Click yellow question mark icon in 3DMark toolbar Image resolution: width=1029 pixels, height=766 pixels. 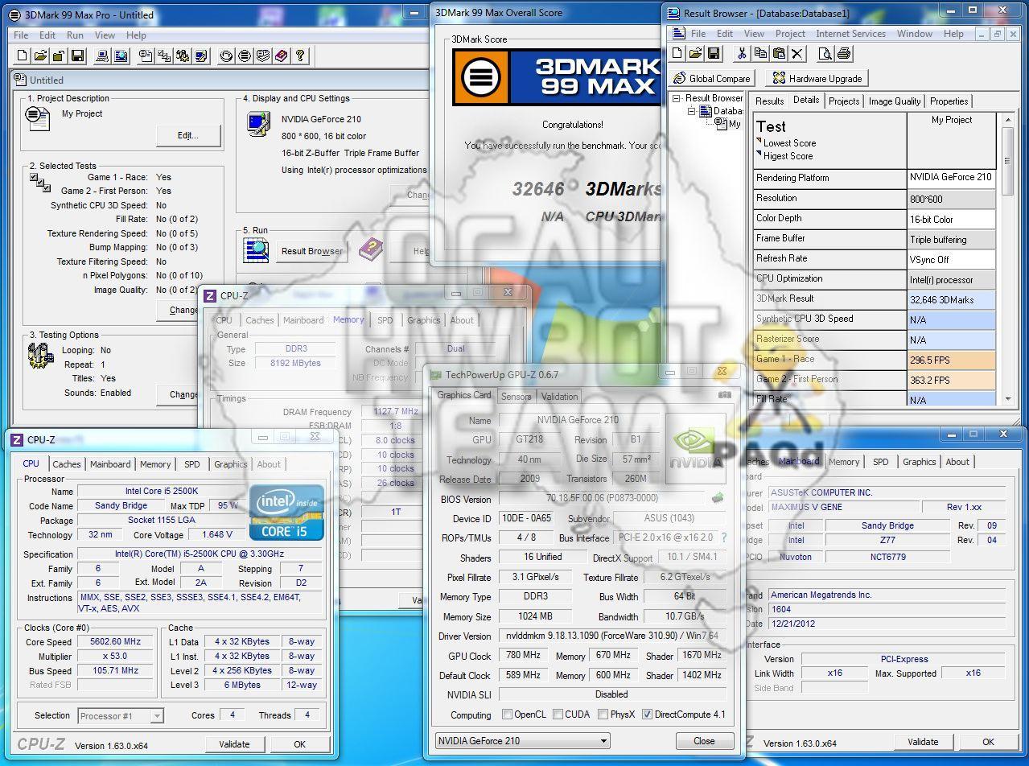click(299, 56)
